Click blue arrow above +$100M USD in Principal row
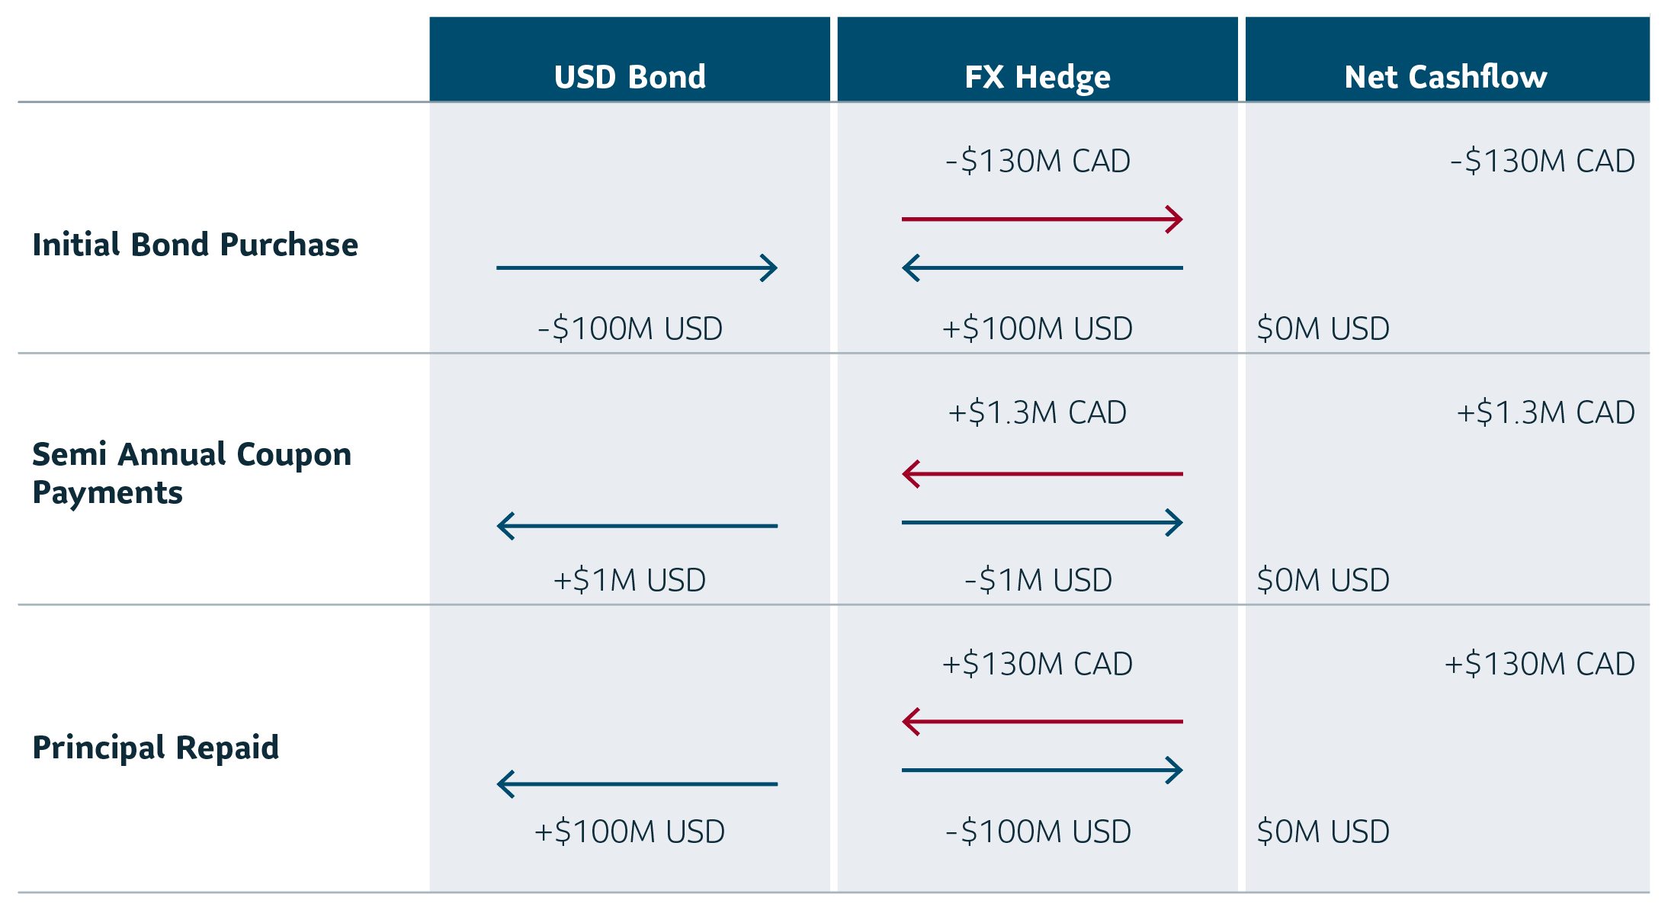The width and height of the screenshot is (1668, 910). 637,784
